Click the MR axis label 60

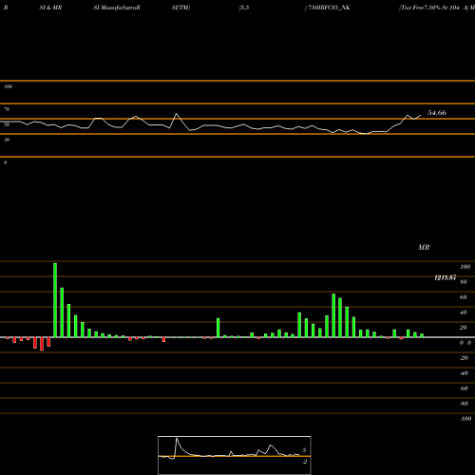(463, 297)
